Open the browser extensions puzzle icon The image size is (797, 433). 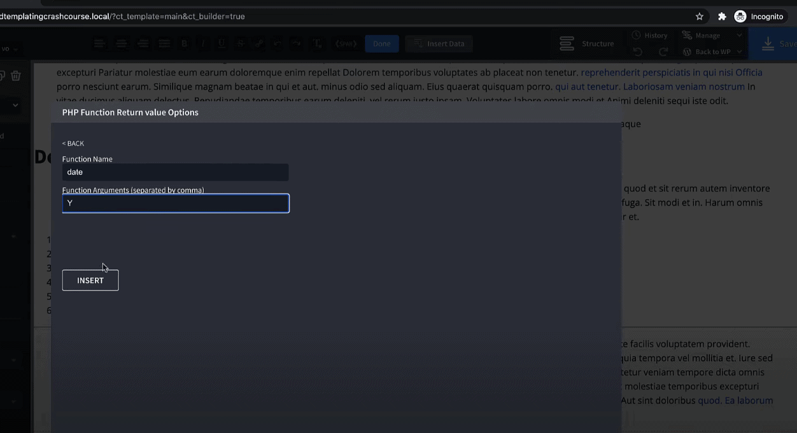722,17
